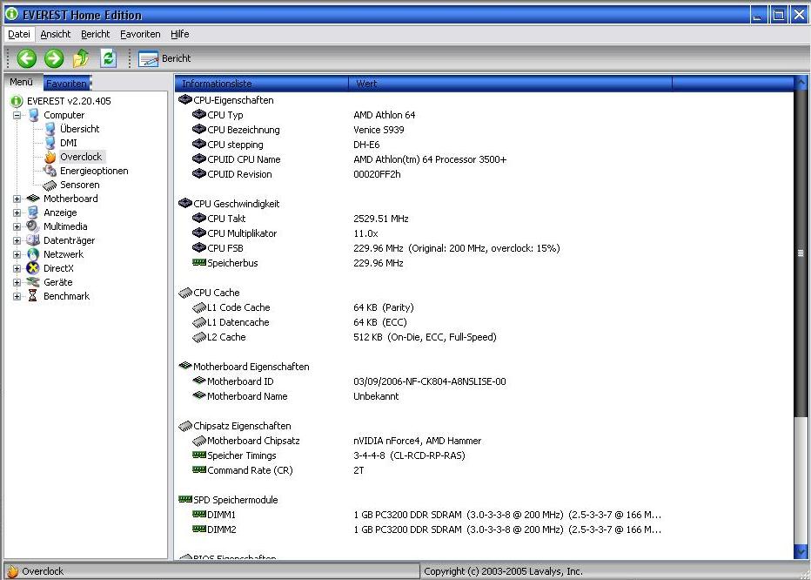This screenshot has height=580, width=811.
Task: Switch to the Favoriten sidebar tab
Action: 66,84
